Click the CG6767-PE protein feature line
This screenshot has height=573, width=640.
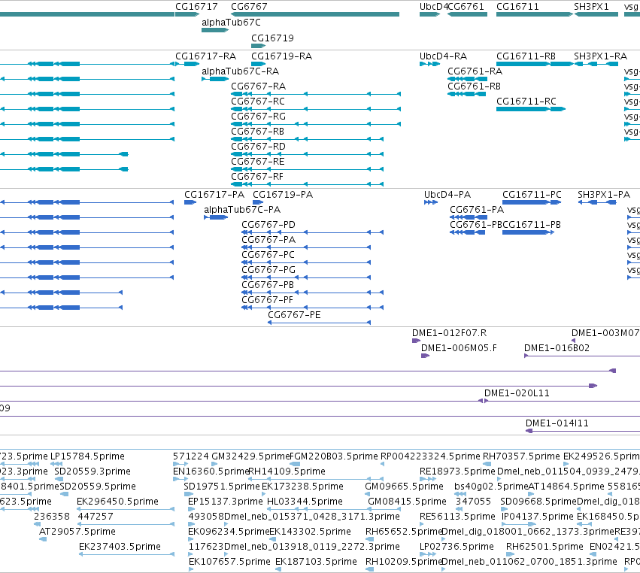point(319,323)
